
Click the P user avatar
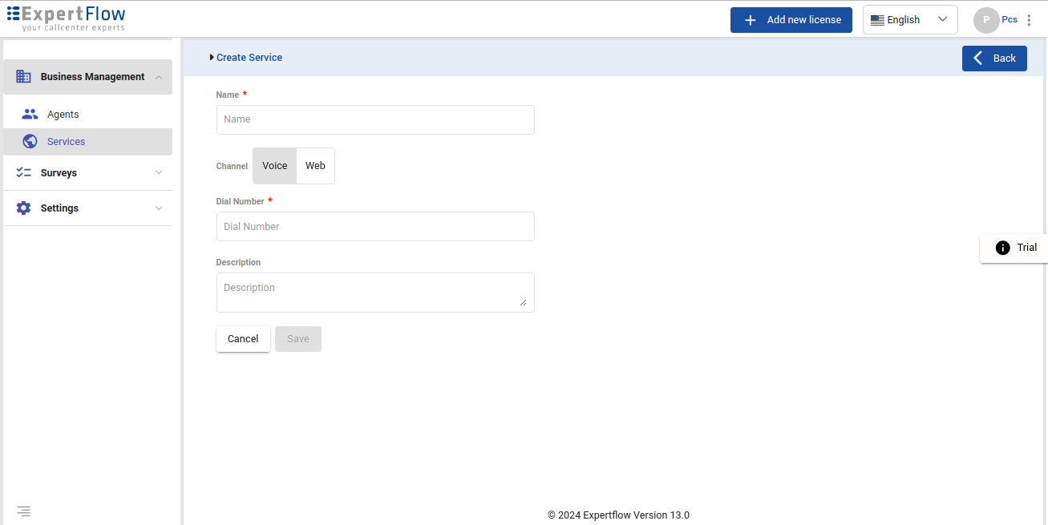985,20
